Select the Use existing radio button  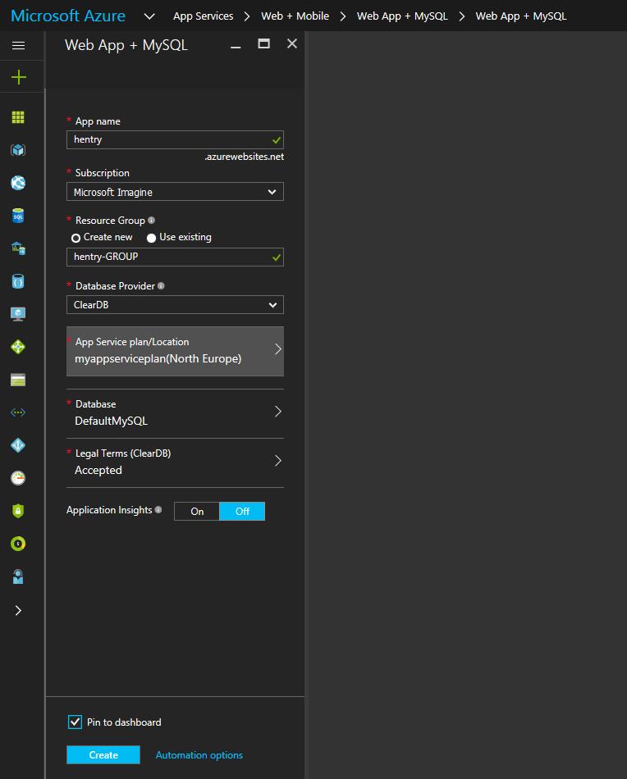[x=151, y=238]
